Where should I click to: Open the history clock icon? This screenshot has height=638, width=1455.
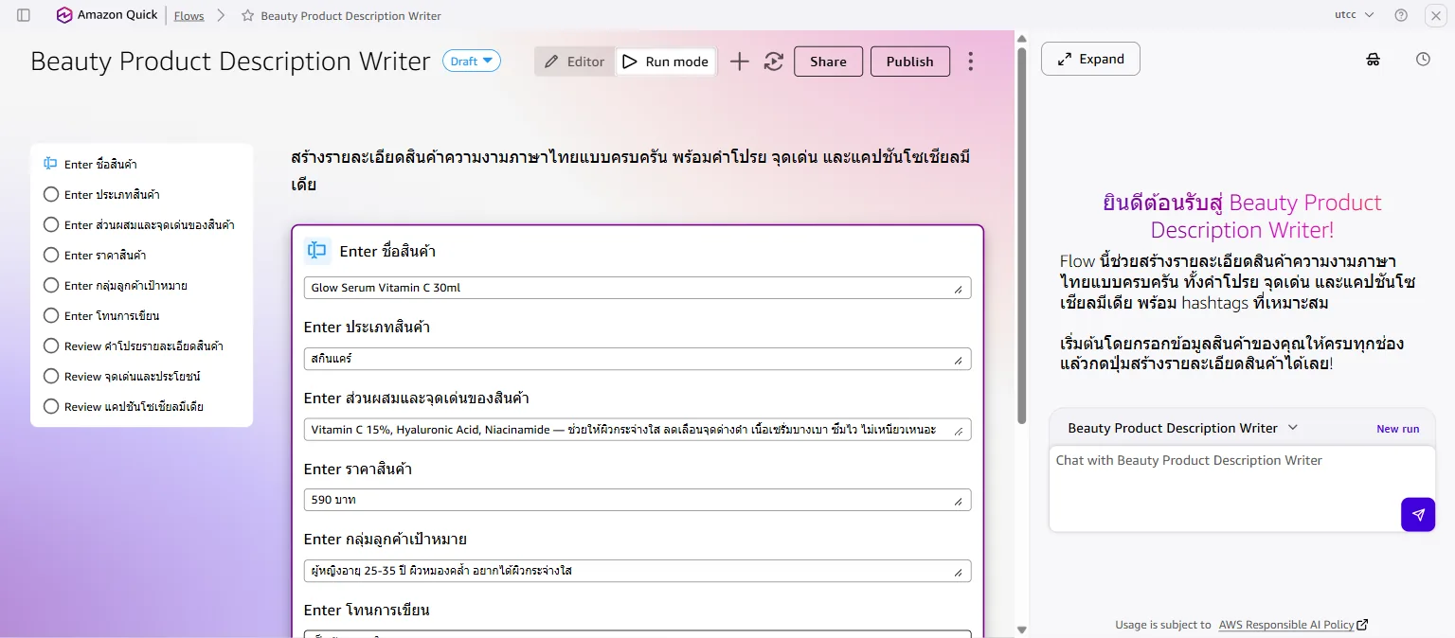1423,59
